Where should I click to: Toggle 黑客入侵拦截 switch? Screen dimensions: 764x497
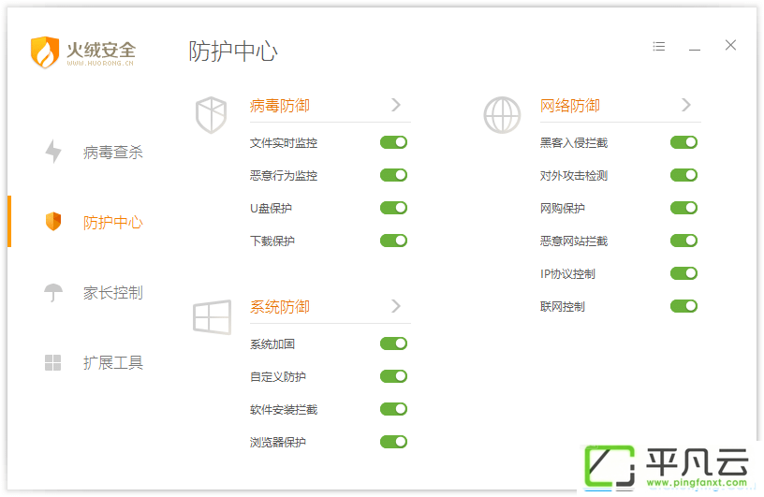684,142
